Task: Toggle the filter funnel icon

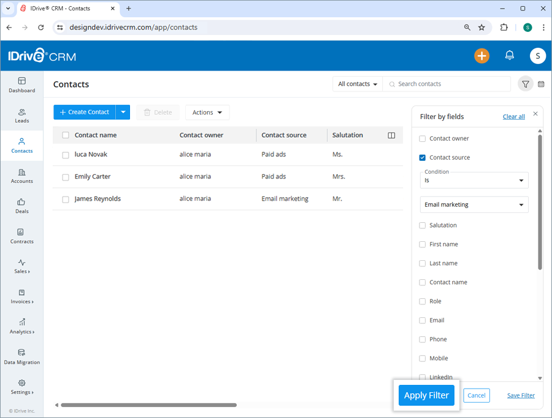Action: (526, 83)
